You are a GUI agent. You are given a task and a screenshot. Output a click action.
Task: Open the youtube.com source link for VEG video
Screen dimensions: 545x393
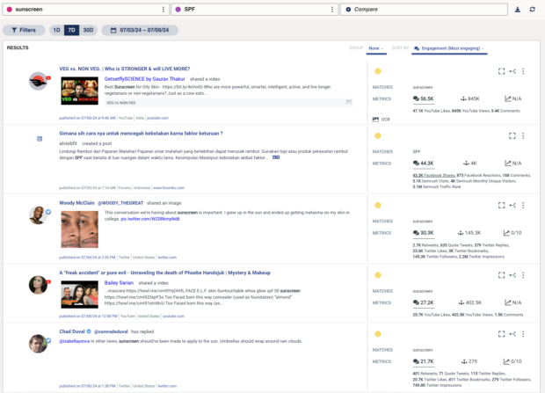click(157, 118)
